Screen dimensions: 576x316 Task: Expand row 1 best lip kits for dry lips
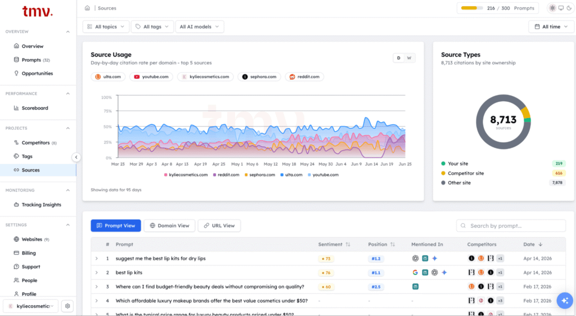(x=97, y=259)
